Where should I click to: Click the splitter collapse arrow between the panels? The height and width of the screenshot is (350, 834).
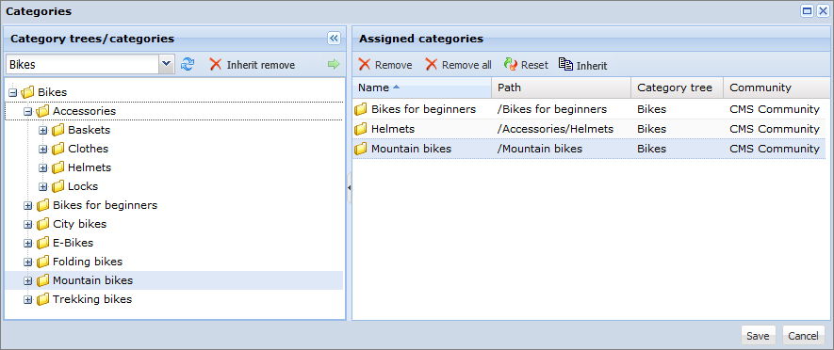click(x=350, y=187)
